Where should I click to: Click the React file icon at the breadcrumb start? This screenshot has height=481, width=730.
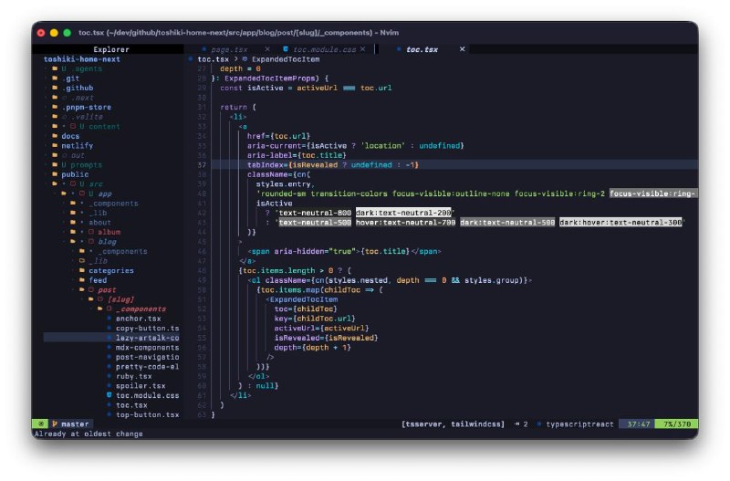tap(191, 59)
